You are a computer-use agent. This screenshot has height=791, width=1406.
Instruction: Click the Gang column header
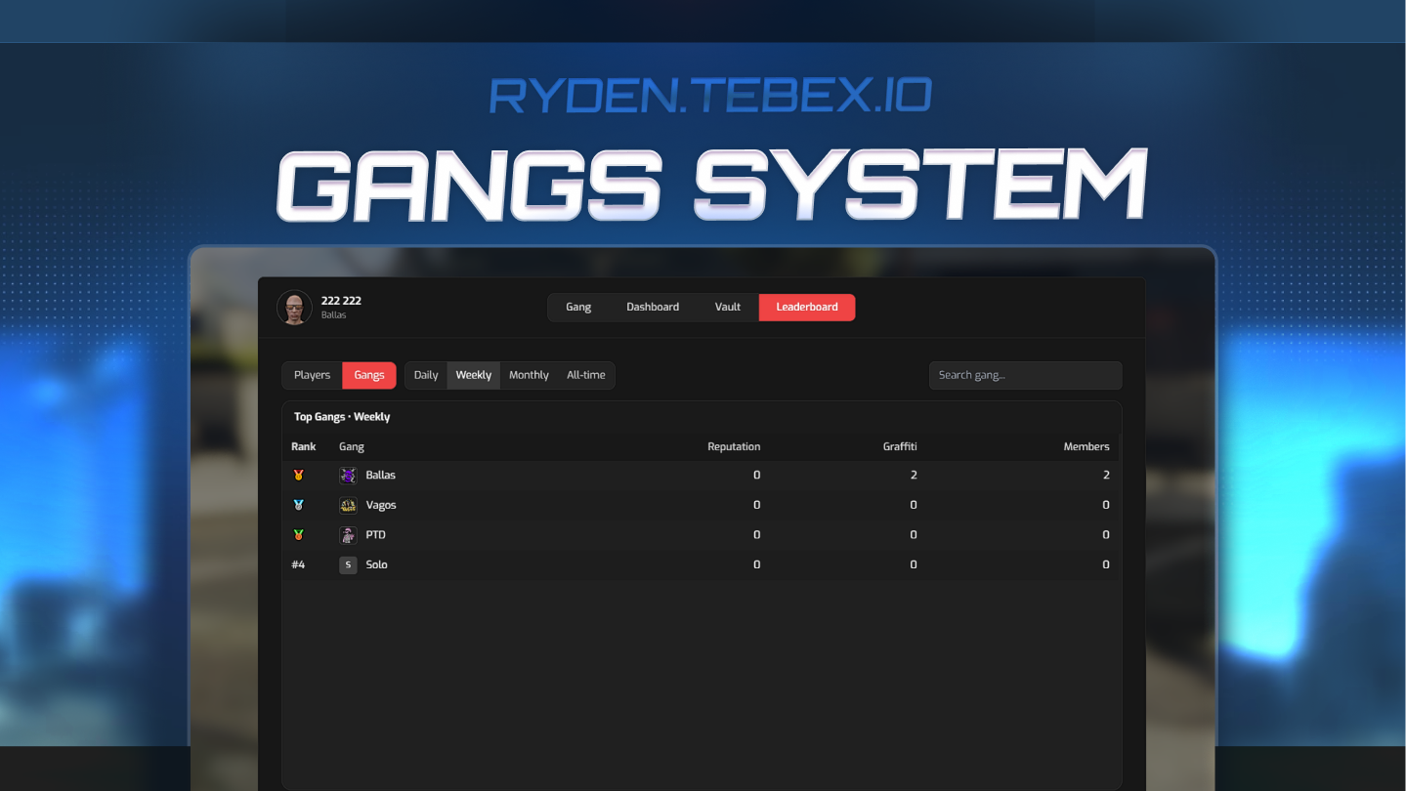click(352, 446)
